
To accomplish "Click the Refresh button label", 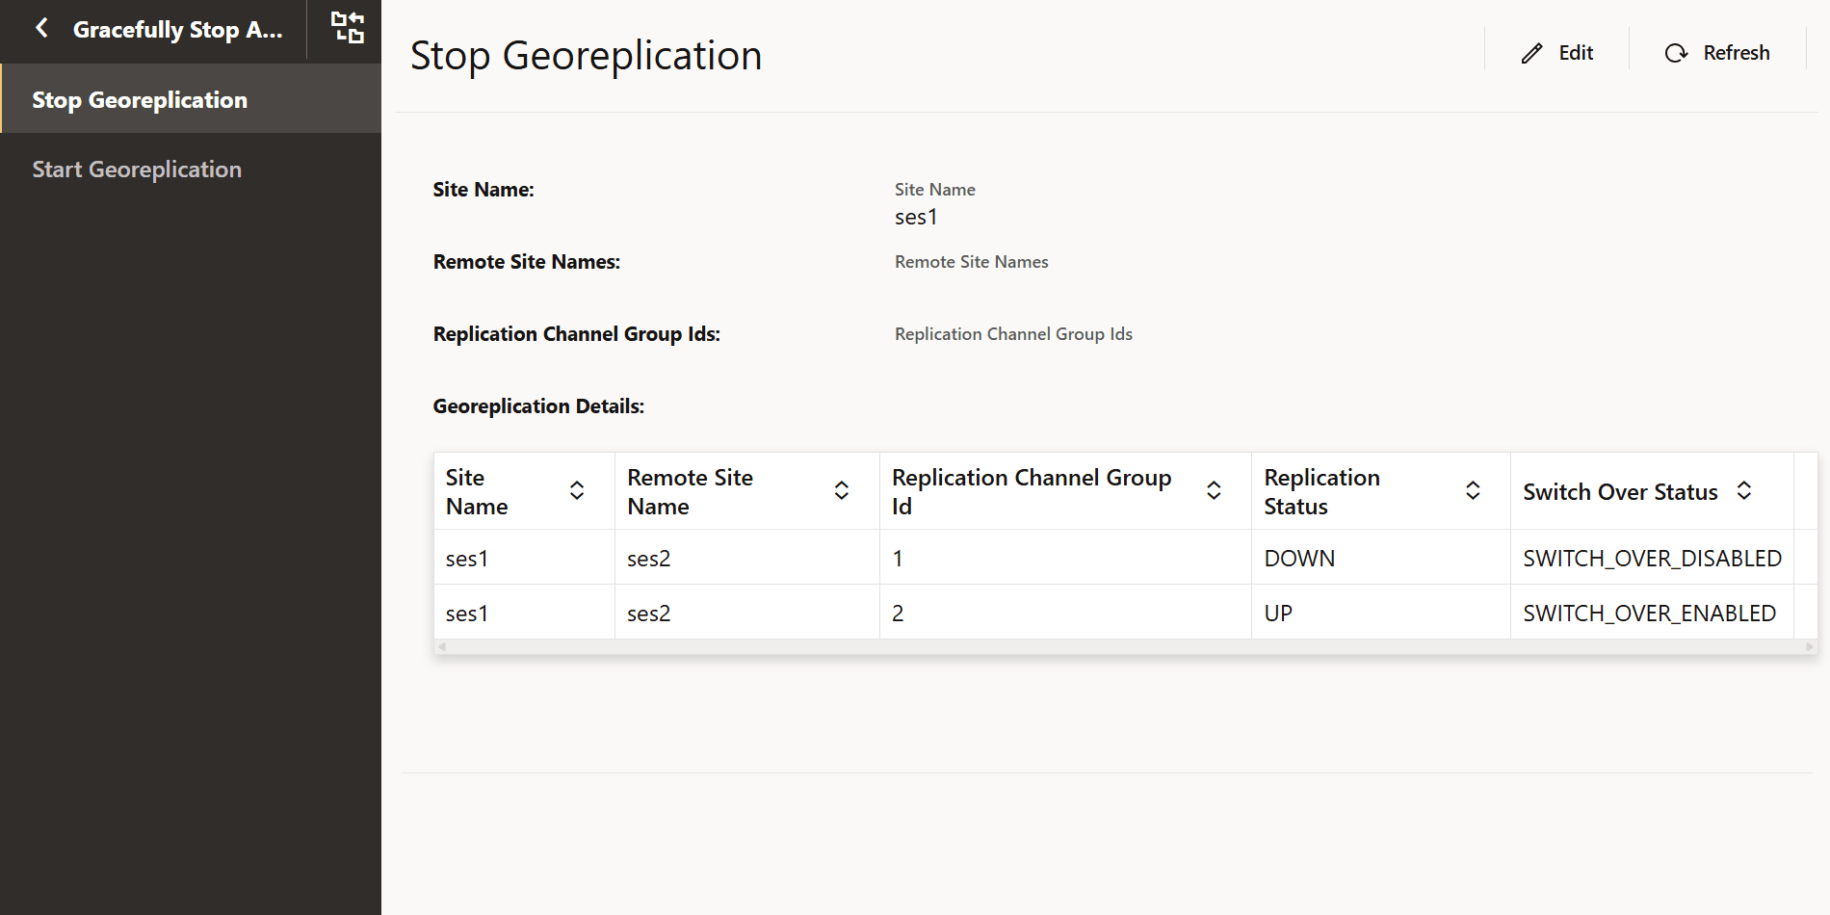I will point(1737,53).
